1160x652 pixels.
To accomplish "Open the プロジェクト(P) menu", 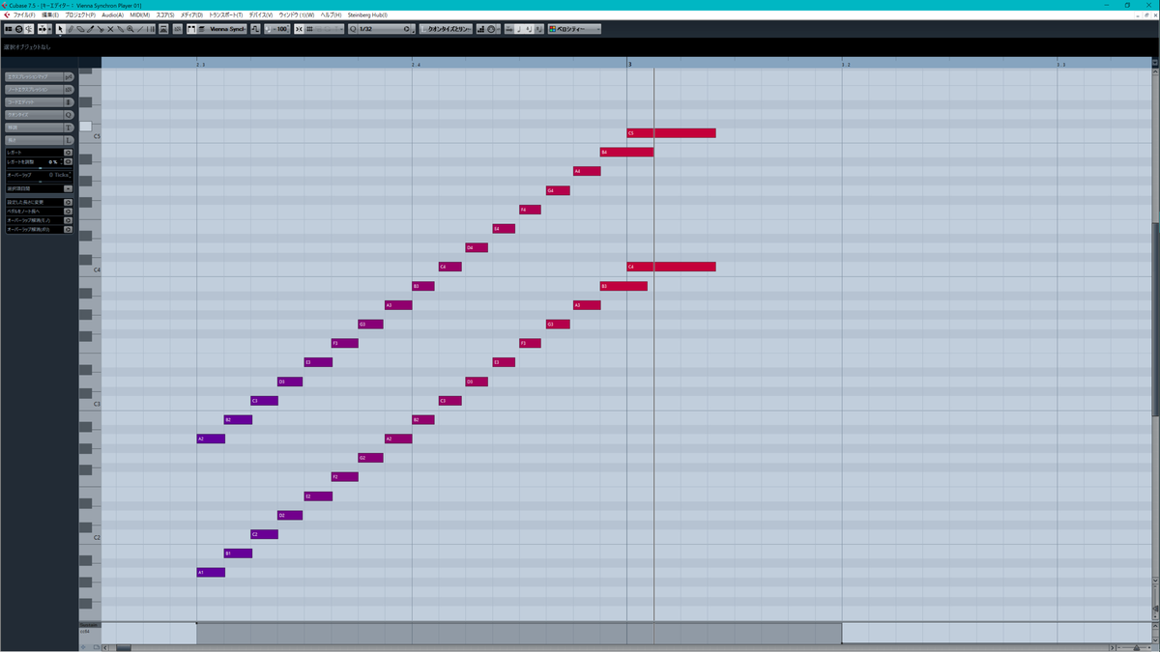I will pyautogui.click(x=80, y=15).
